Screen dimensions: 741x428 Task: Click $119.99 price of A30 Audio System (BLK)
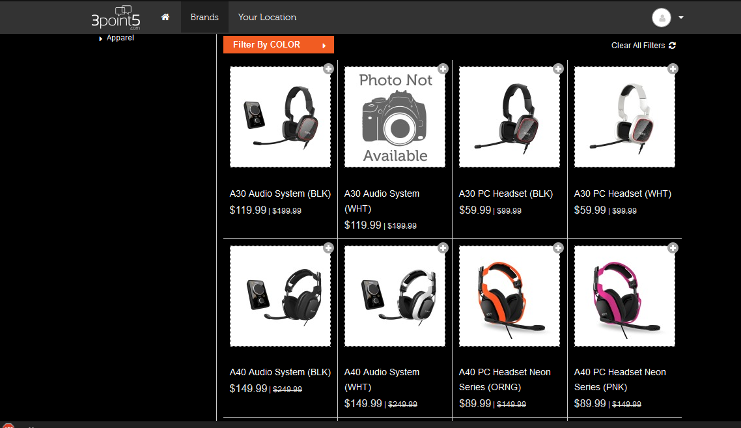coord(248,210)
